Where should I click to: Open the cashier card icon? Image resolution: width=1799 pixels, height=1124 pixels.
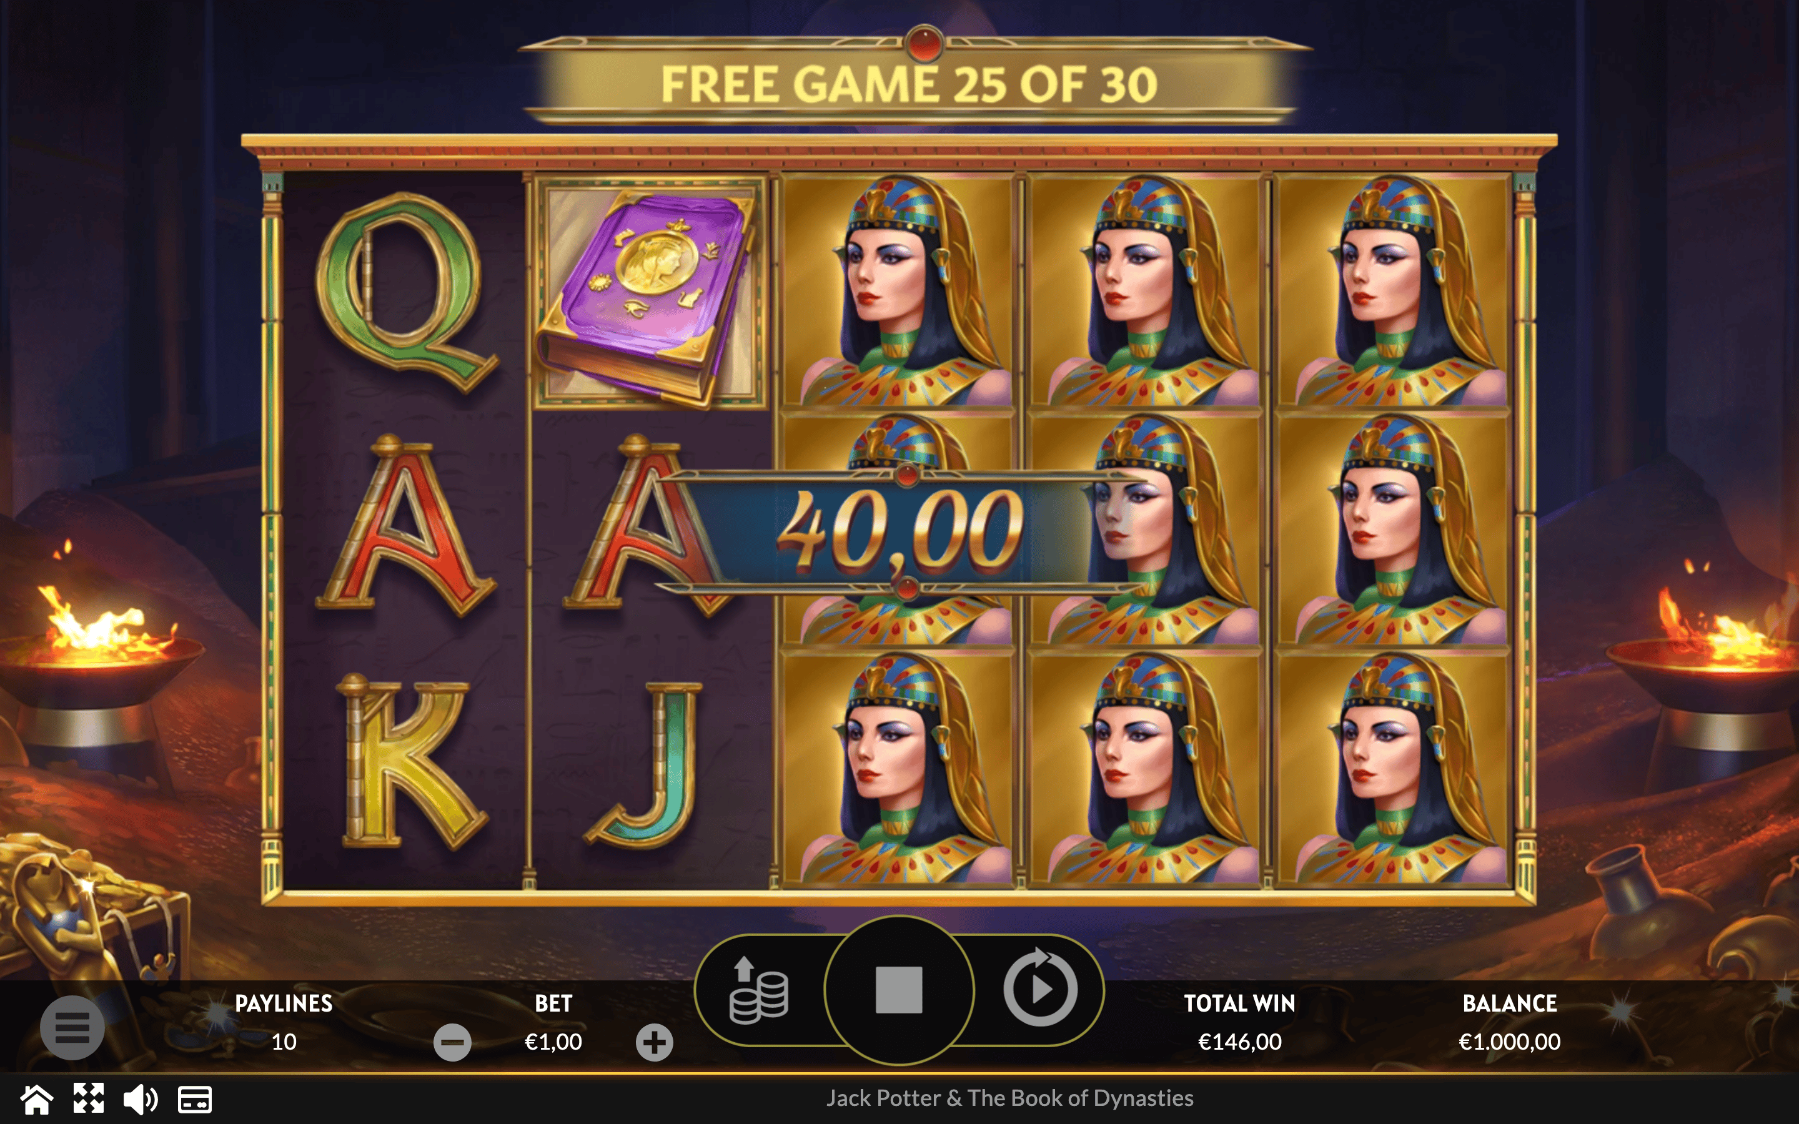[x=195, y=1100]
